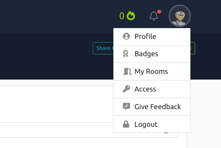Choose the Access menu option
The height and width of the screenshot is (148, 221).
tap(145, 89)
